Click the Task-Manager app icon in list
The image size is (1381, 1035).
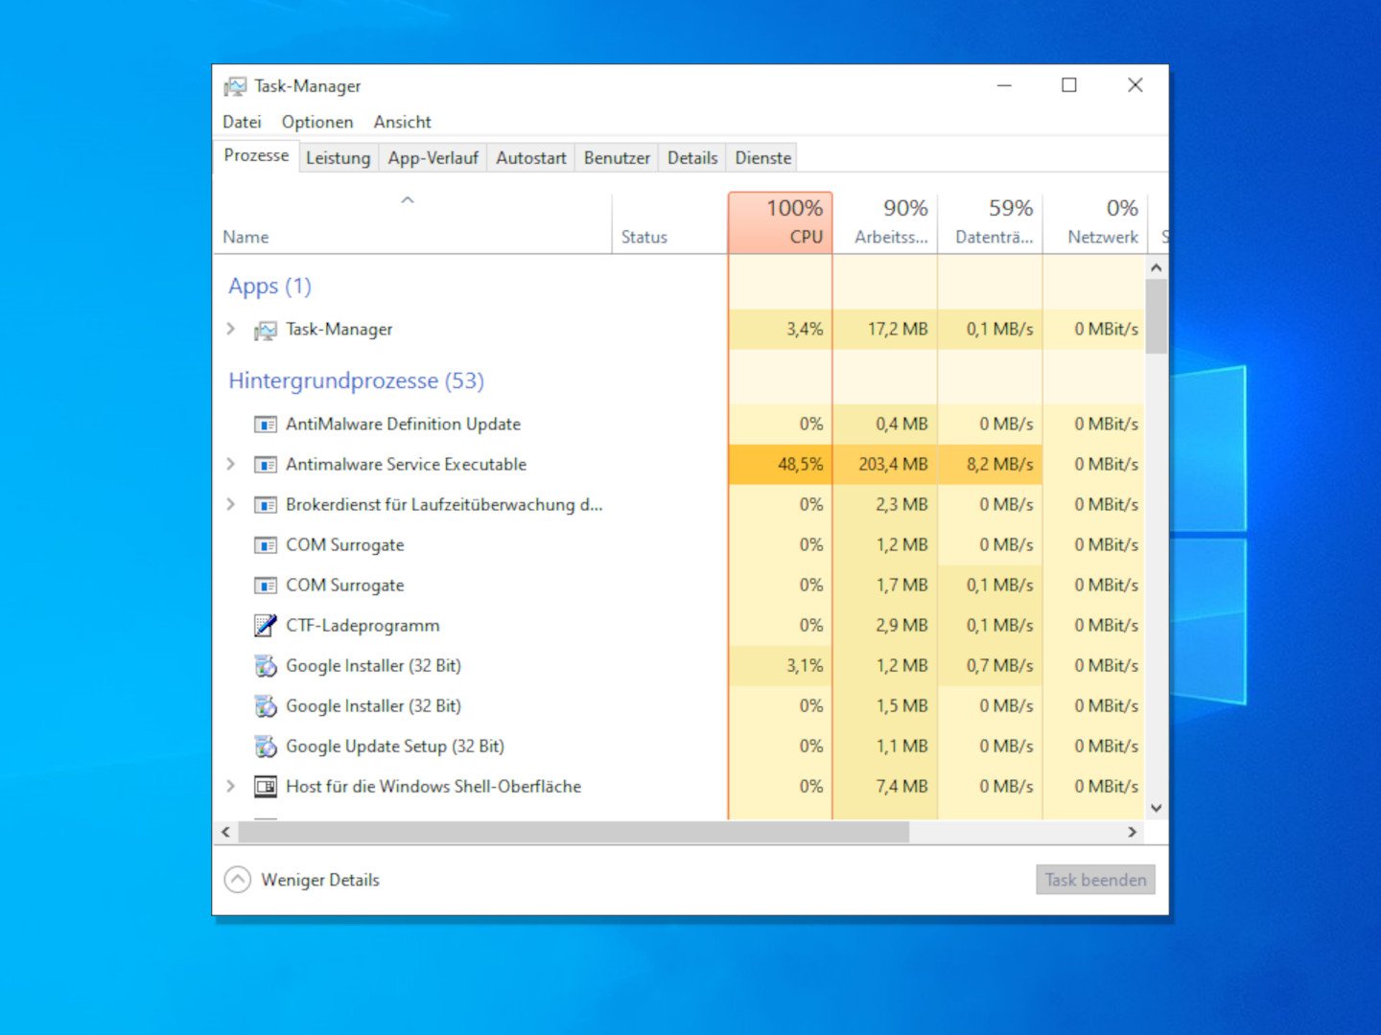point(265,331)
